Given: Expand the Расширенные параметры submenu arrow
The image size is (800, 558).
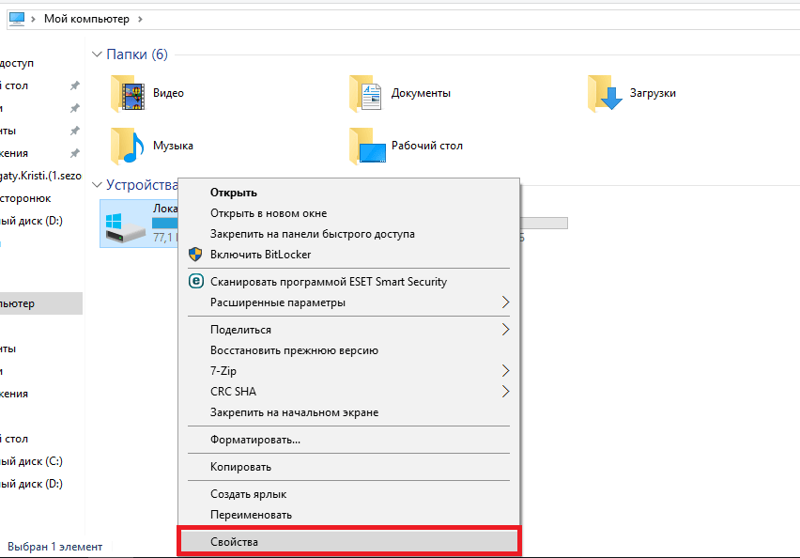Looking at the screenshot, I should [506, 302].
